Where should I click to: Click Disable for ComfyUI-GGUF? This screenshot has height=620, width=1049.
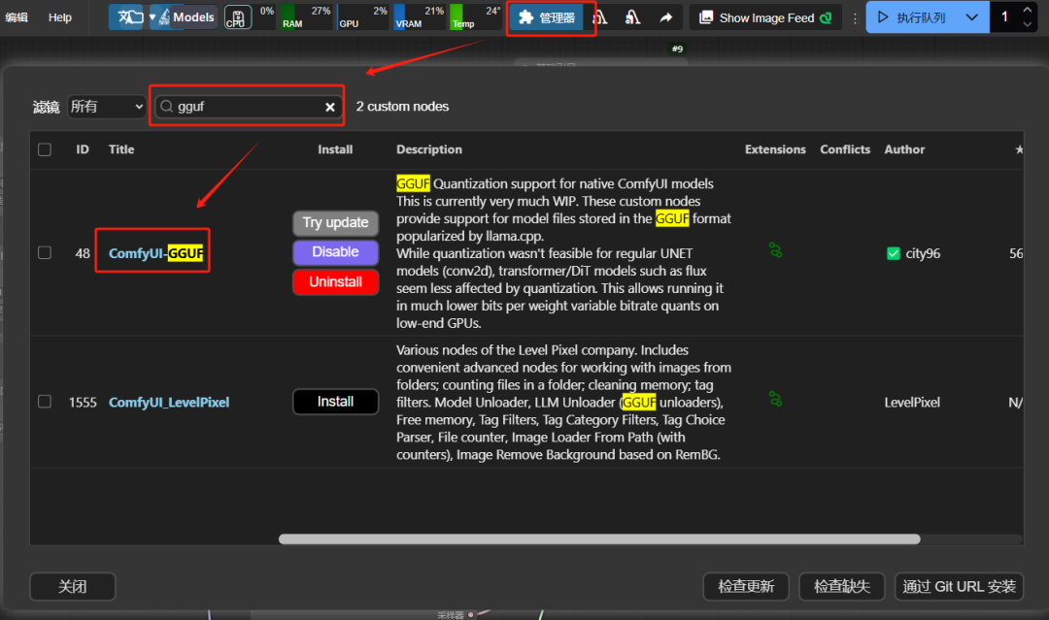pyautogui.click(x=335, y=252)
